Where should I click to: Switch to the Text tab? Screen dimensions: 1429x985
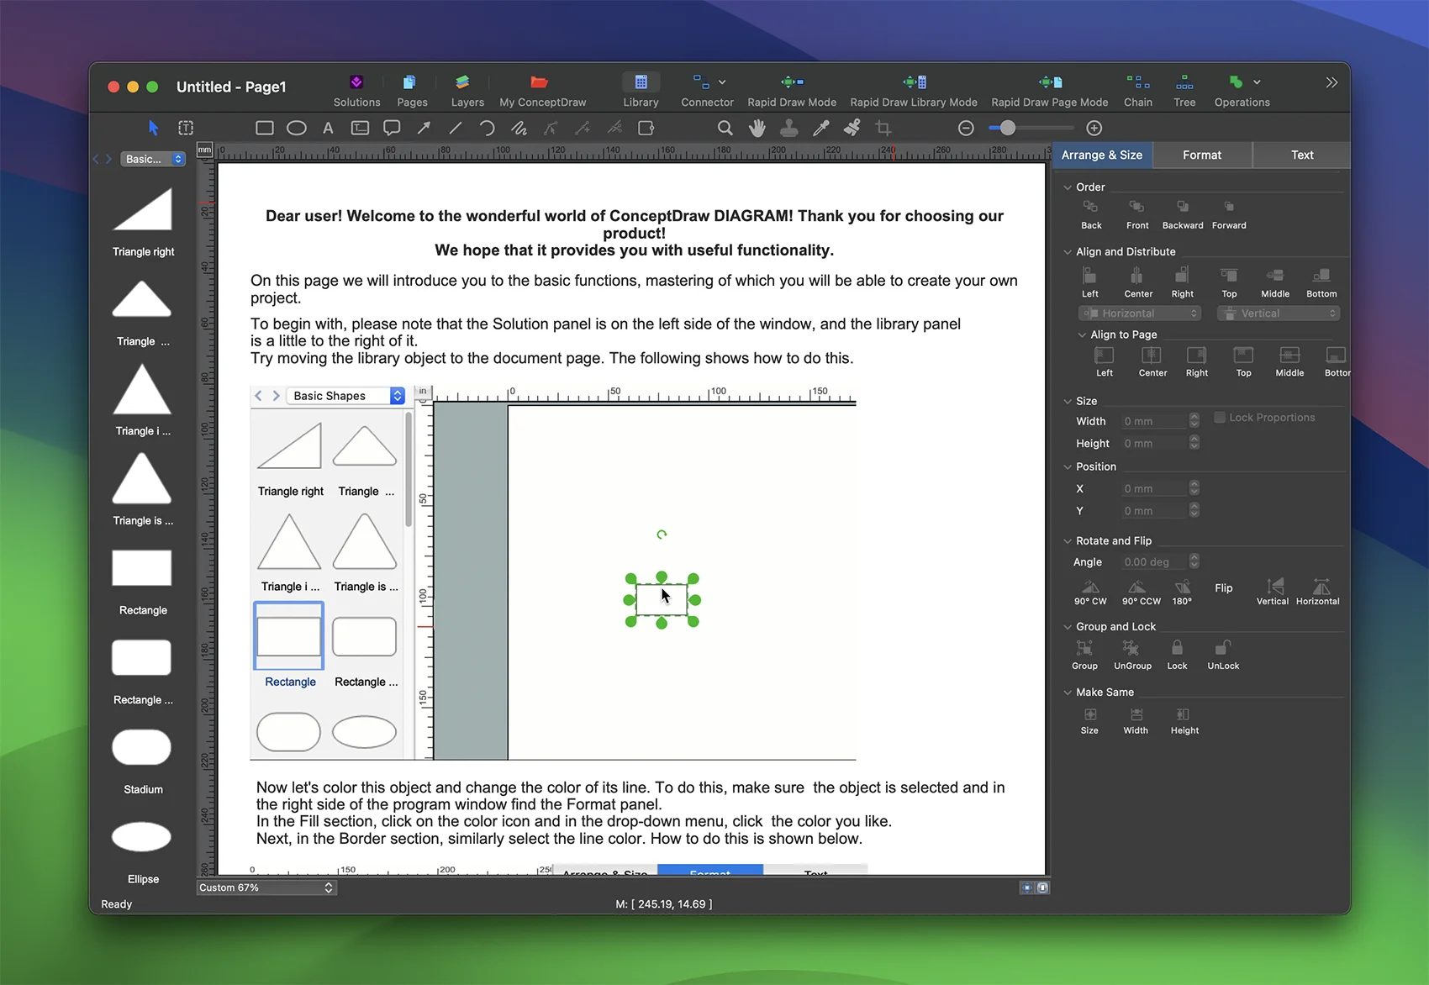[1302, 155]
